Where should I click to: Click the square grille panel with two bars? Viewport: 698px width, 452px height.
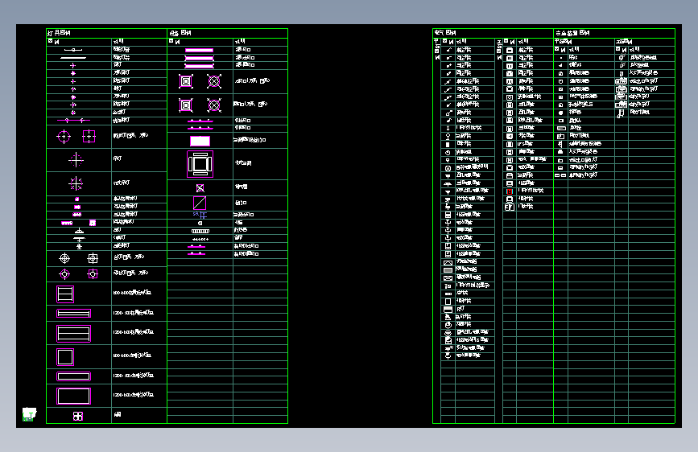coord(65,294)
